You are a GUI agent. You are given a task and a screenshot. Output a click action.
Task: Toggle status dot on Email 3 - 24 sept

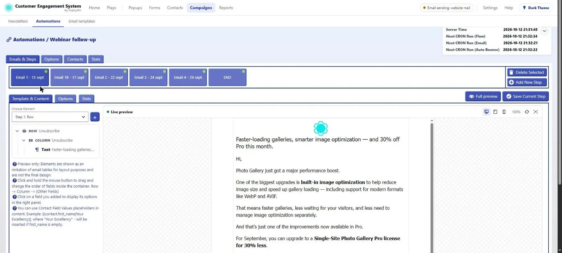coord(165,71)
